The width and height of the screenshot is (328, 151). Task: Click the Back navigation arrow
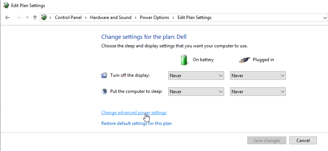(x=7, y=18)
